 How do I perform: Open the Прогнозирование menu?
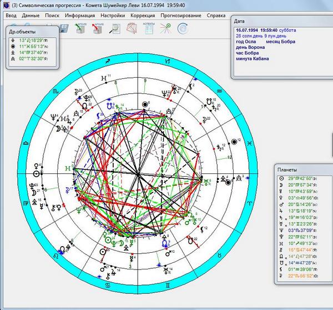(181, 16)
